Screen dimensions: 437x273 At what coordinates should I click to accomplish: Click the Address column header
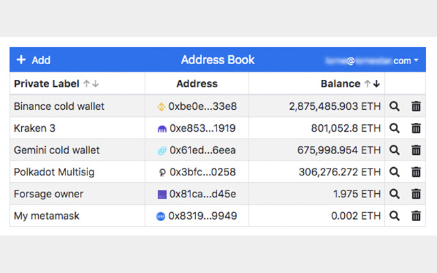197,84
